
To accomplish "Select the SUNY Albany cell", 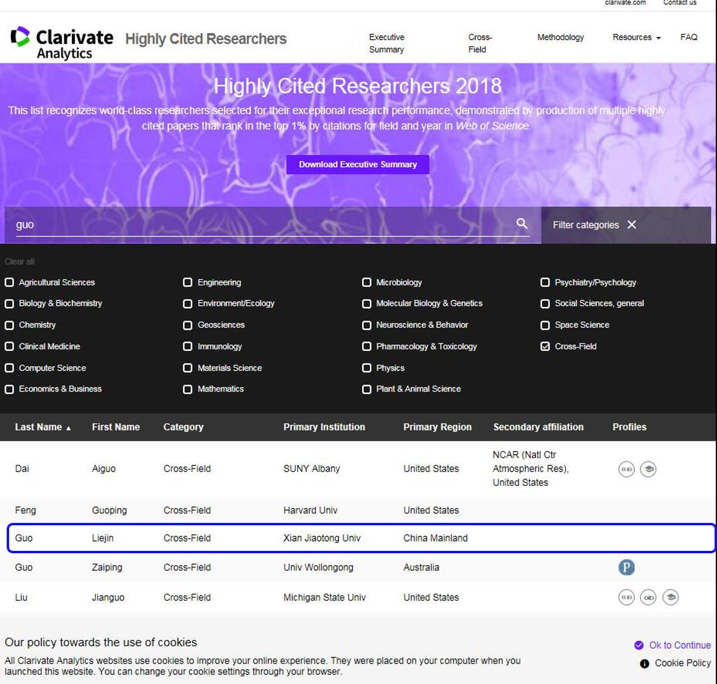I will pyautogui.click(x=312, y=469).
